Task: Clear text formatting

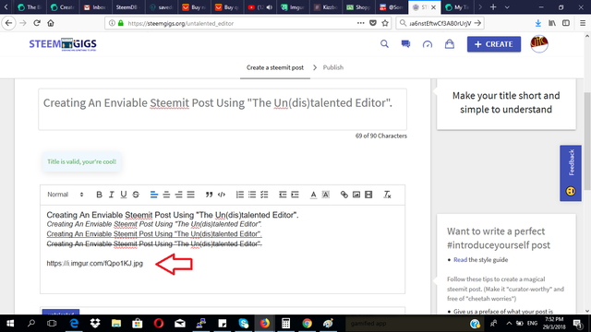Action: coord(387,195)
